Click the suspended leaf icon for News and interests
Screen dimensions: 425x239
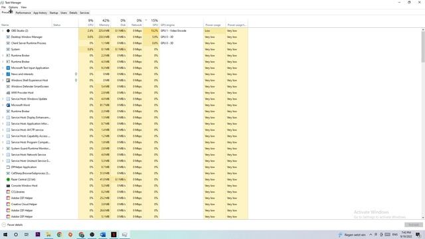pos(76,74)
